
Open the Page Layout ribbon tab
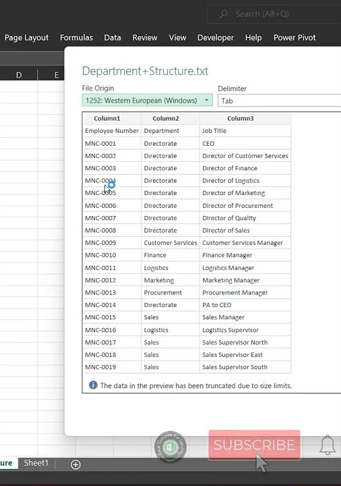tap(26, 38)
